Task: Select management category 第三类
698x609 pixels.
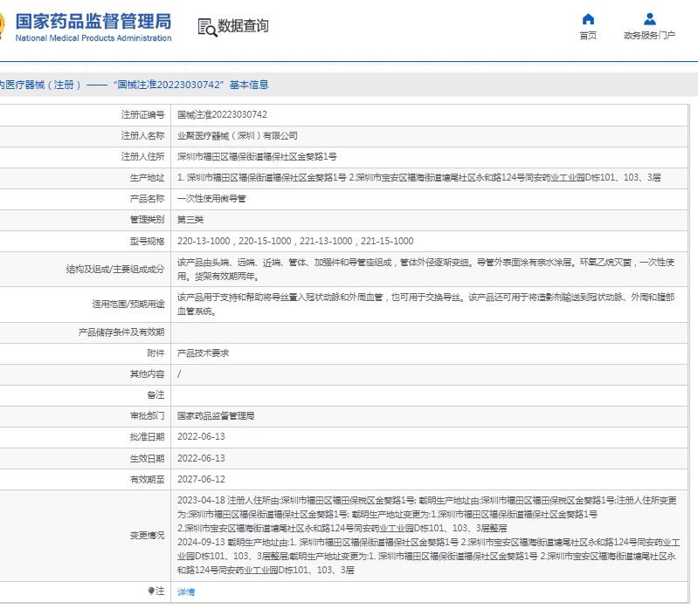Action: pyautogui.click(x=190, y=219)
